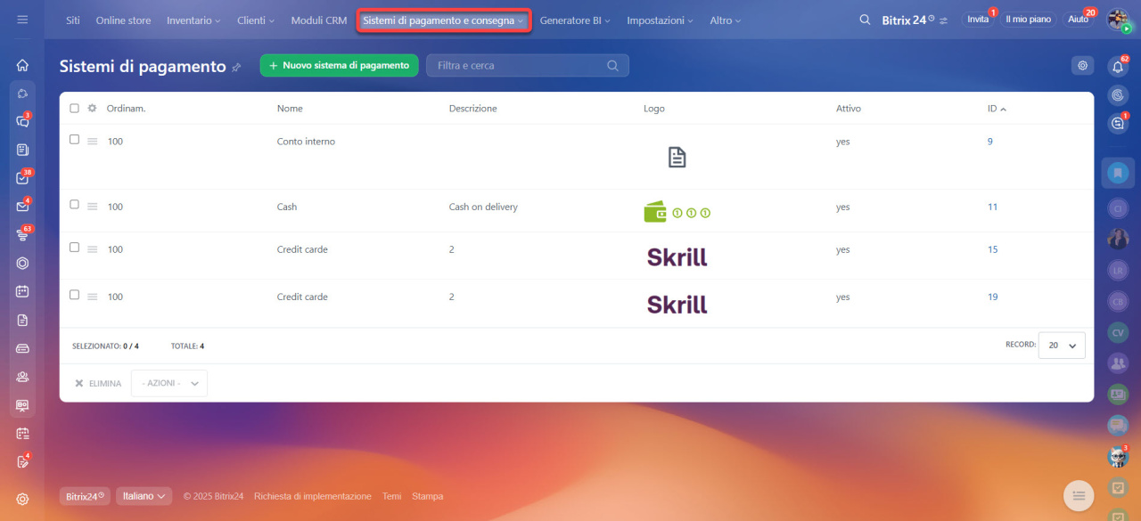Open the hamburger menu in the left sidebar
The image size is (1141, 521).
point(22,20)
